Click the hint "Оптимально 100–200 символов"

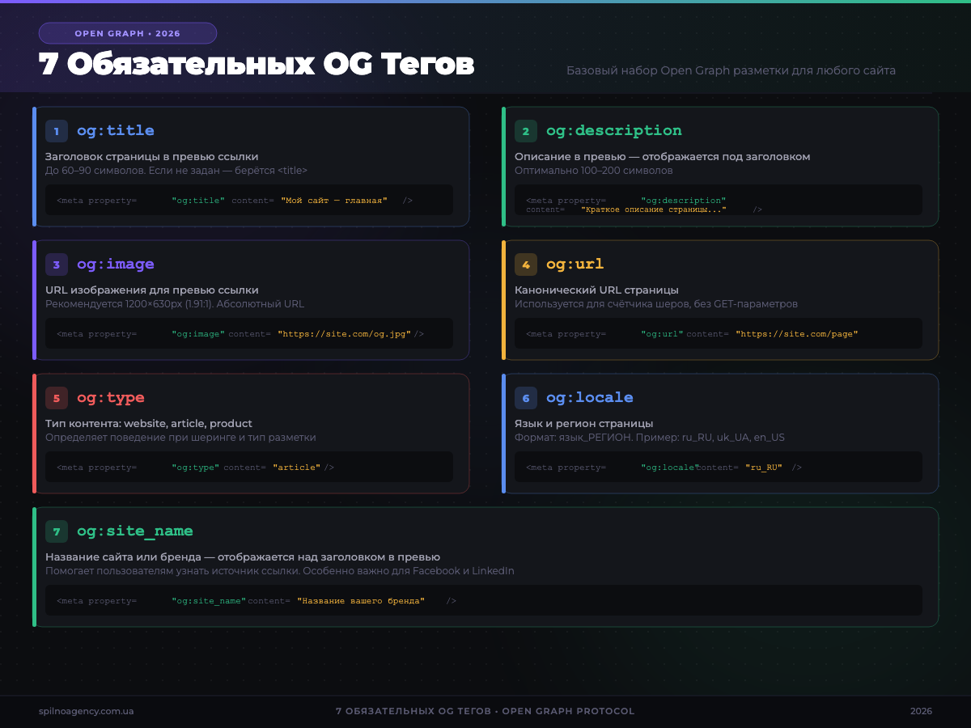click(594, 171)
